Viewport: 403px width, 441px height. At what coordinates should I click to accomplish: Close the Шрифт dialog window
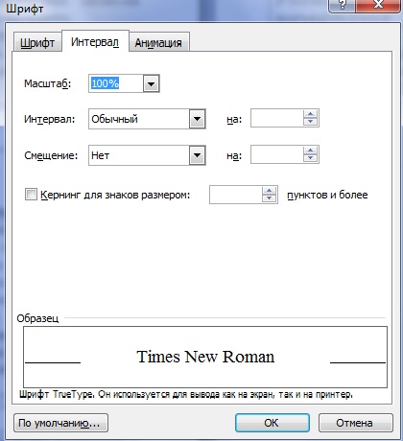tap(379, 5)
